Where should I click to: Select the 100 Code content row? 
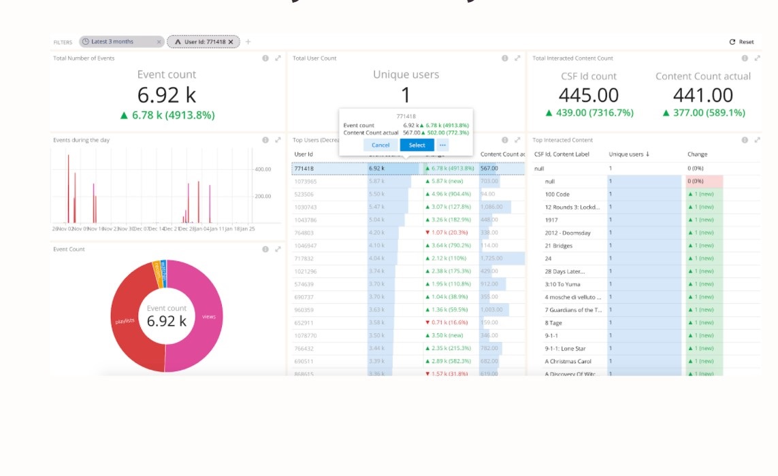(647, 194)
